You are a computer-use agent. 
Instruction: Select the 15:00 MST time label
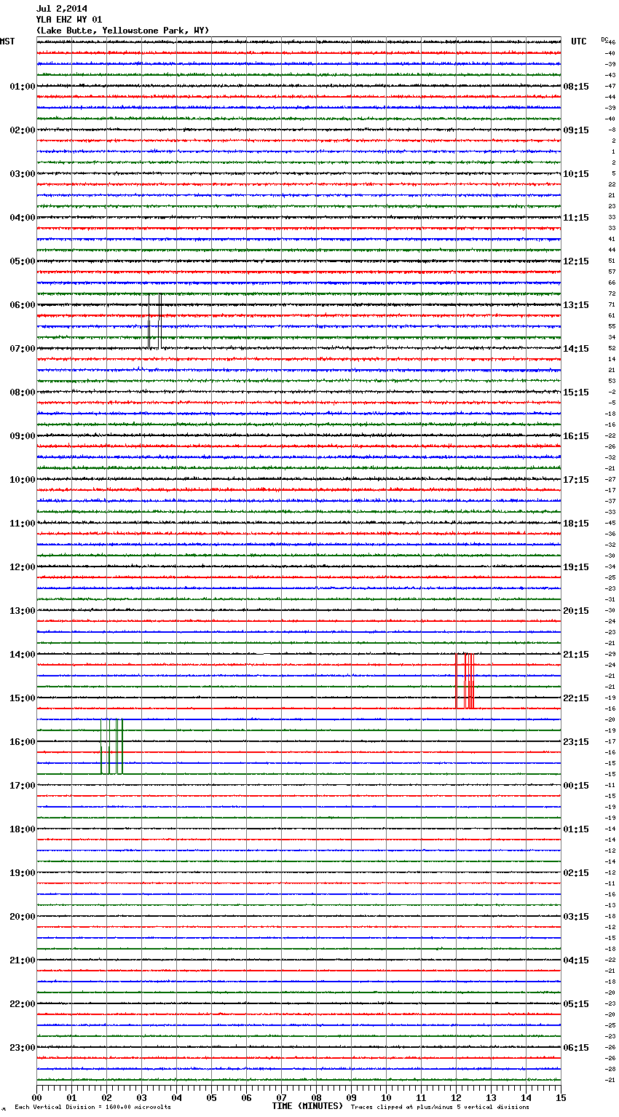tap(23, 698)
